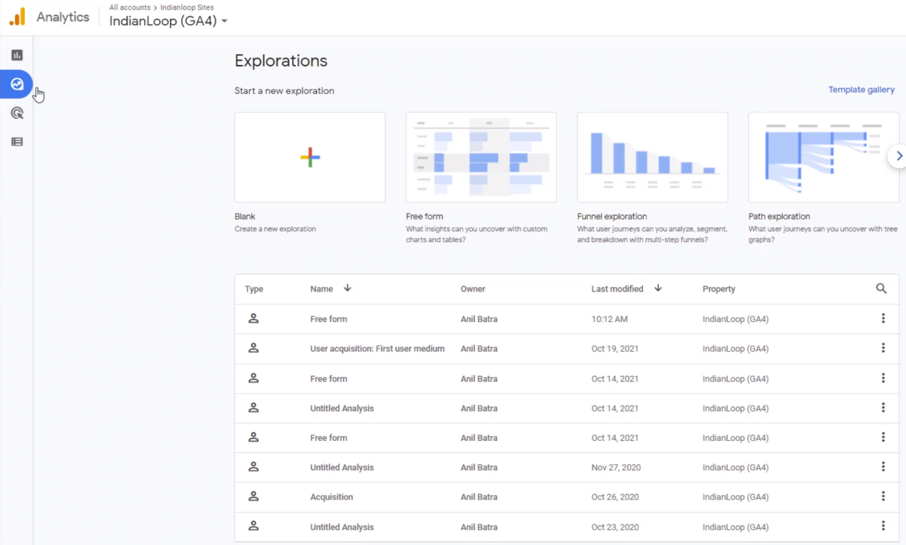Open the Path exploration template

[823, 157]
